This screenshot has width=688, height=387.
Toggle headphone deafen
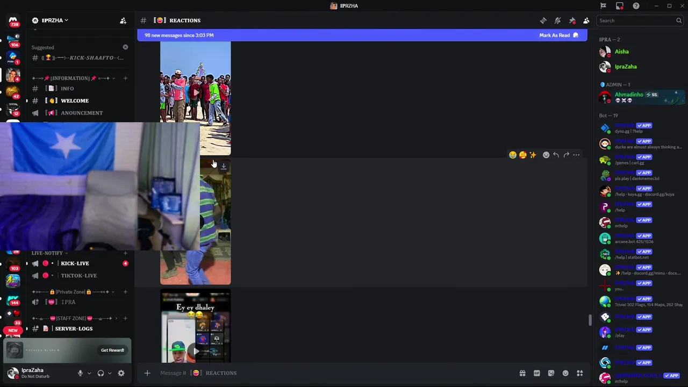(101, 373)
